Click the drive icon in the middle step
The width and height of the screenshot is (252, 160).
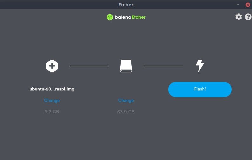126,66
